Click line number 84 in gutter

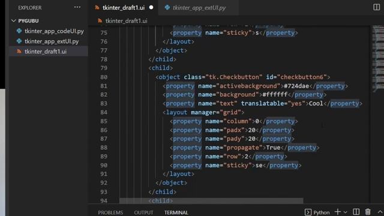[104, 112]
